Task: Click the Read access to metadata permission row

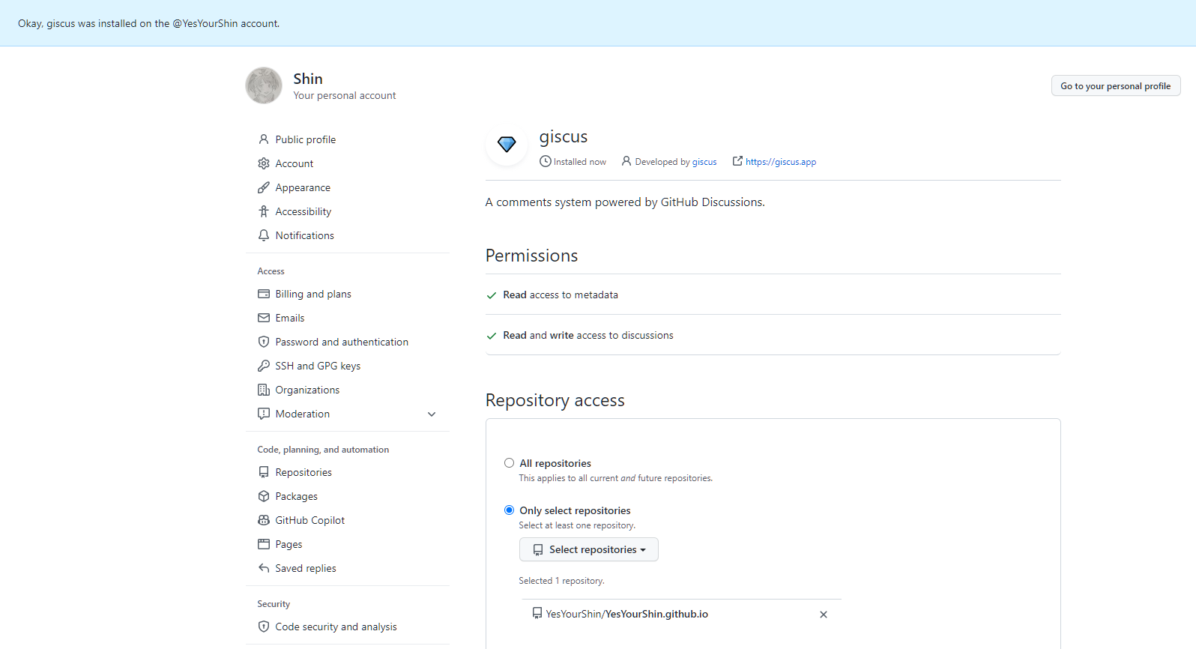Action: point(773,295)
